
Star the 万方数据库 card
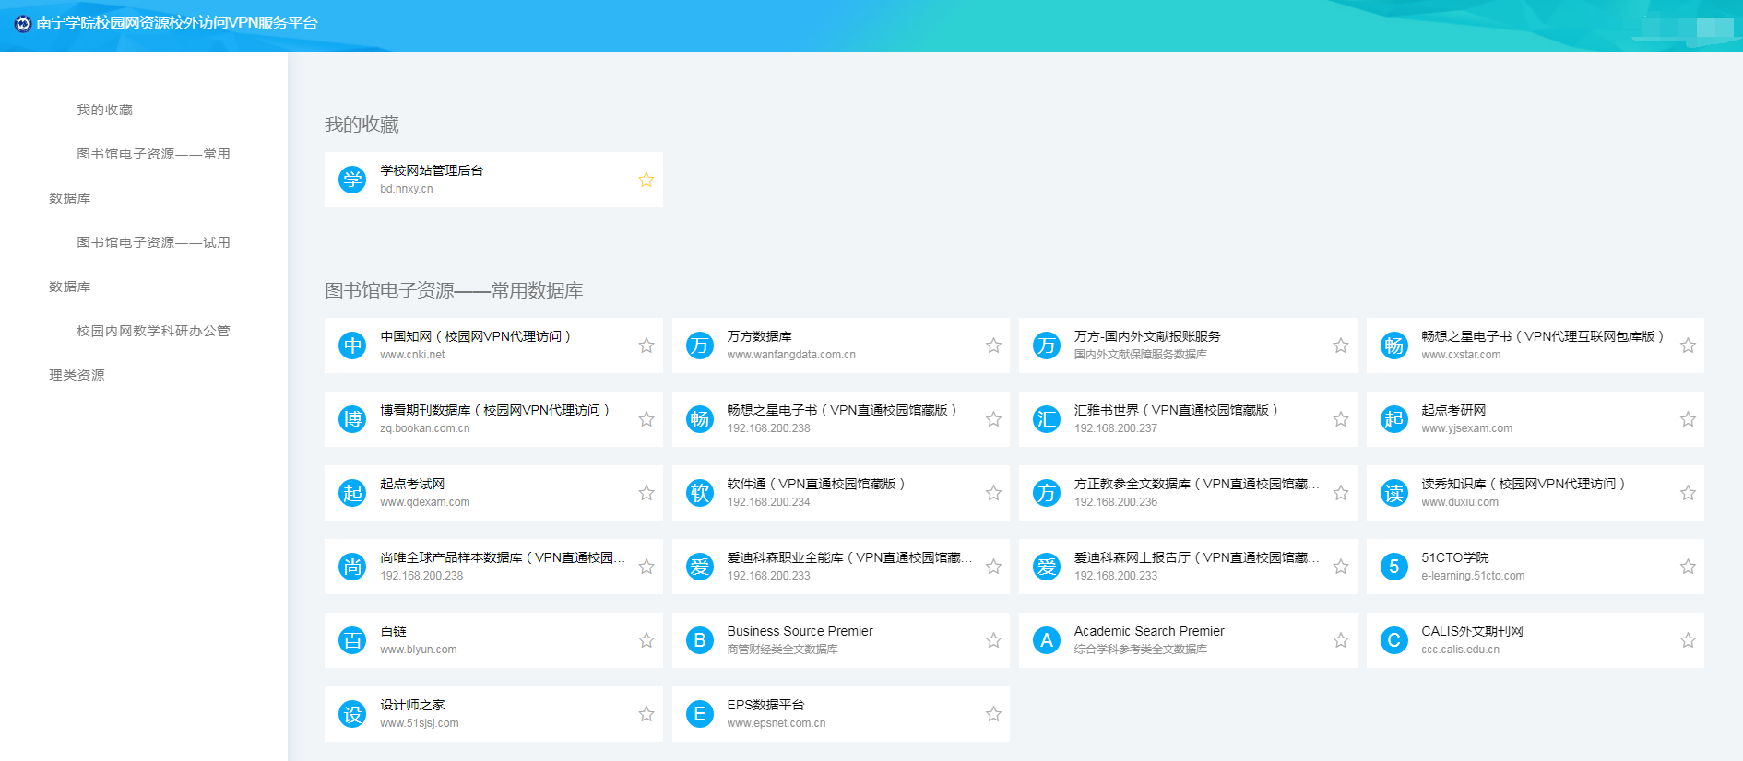pos(993,345)
